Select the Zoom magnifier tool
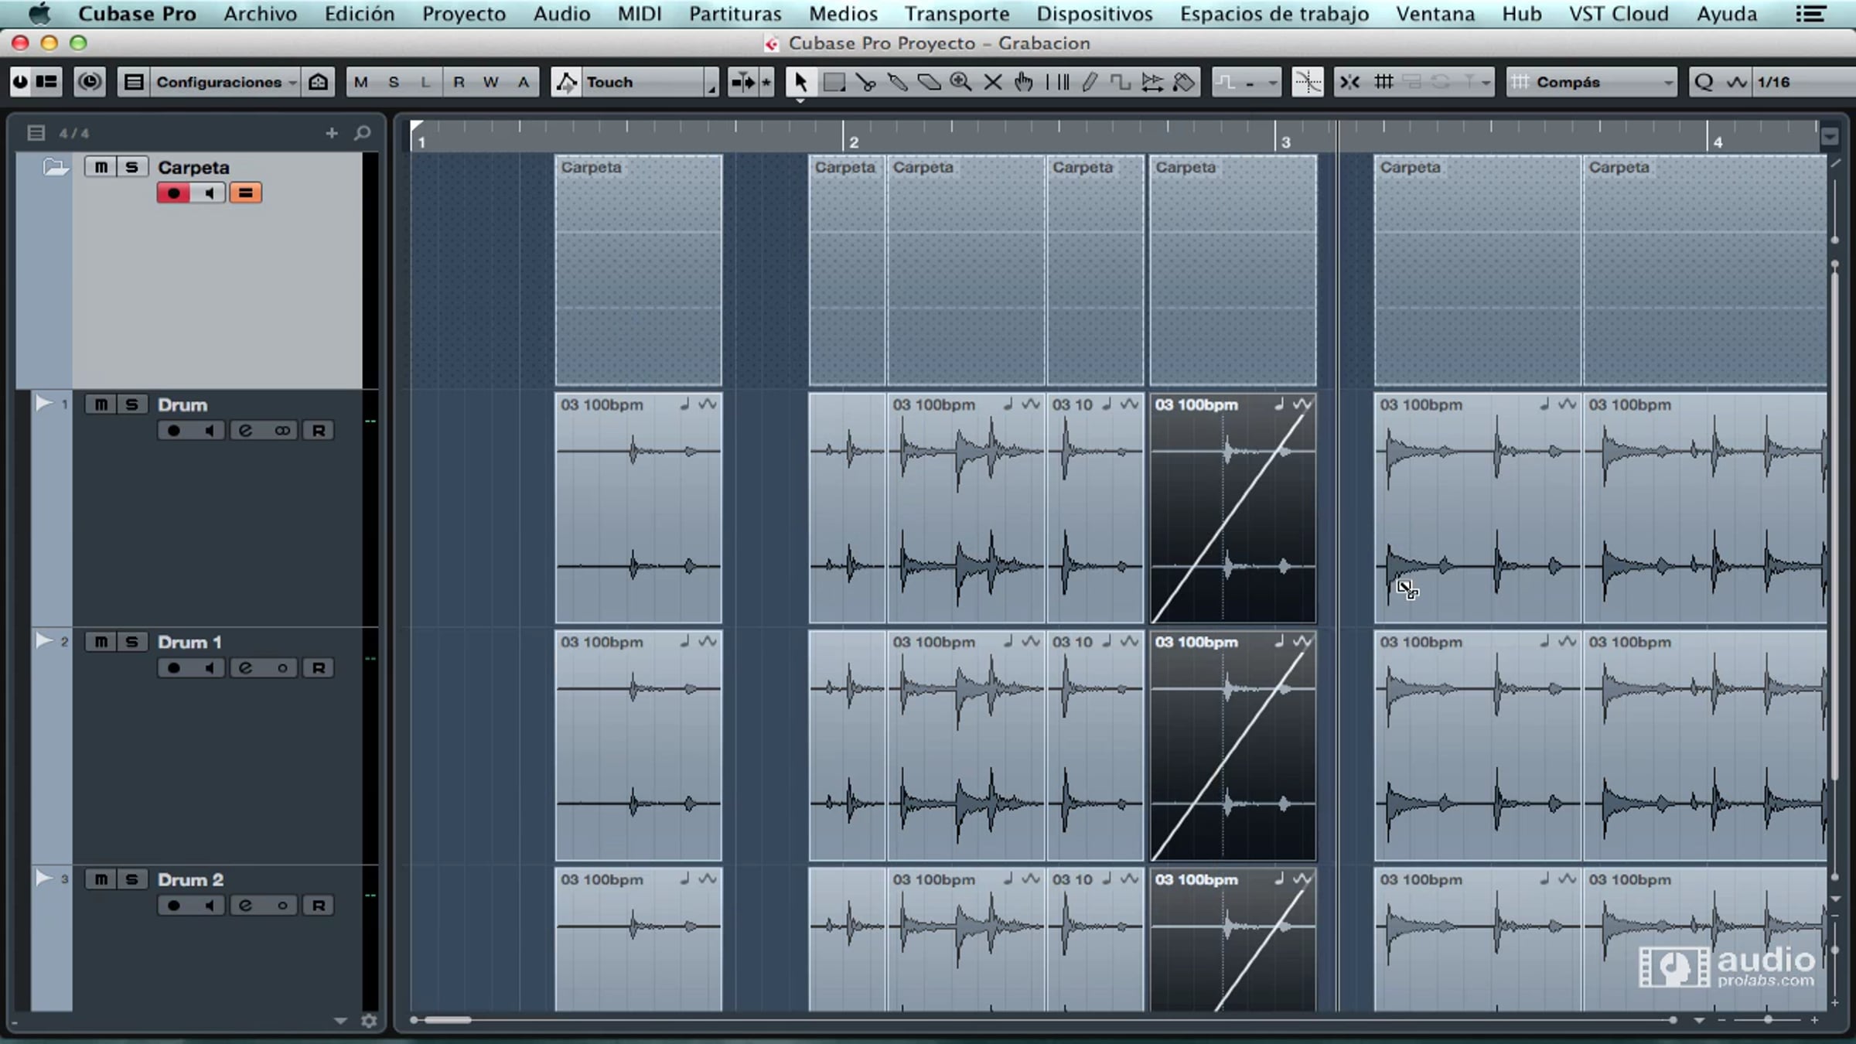Image resolution: width=1856 pixels, height=1044 pixels. point(960,82)
